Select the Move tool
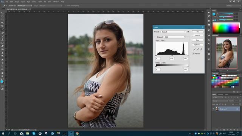 tap(2, 13)
